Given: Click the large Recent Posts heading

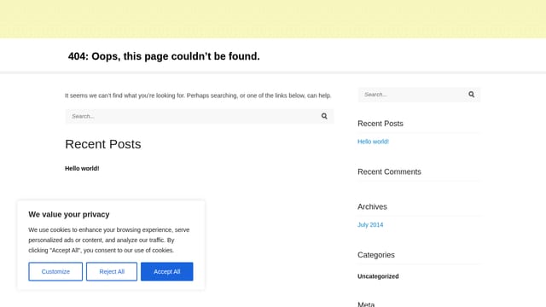Looking at the screenshot, I should [x=103, y=144].
